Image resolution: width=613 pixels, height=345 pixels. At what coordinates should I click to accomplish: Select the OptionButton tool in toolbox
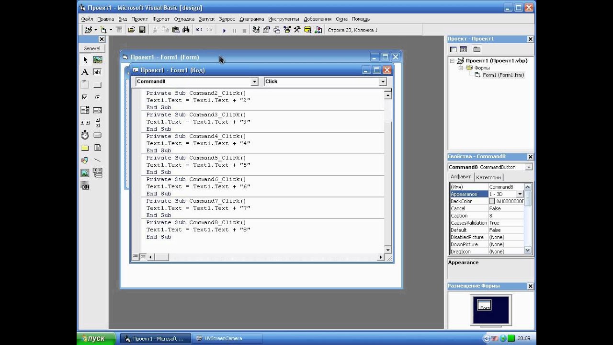(98, 97)
